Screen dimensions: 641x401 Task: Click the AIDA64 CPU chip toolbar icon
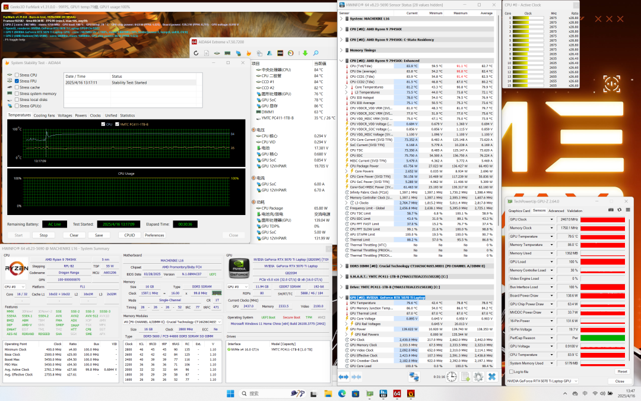coord(217,53)
